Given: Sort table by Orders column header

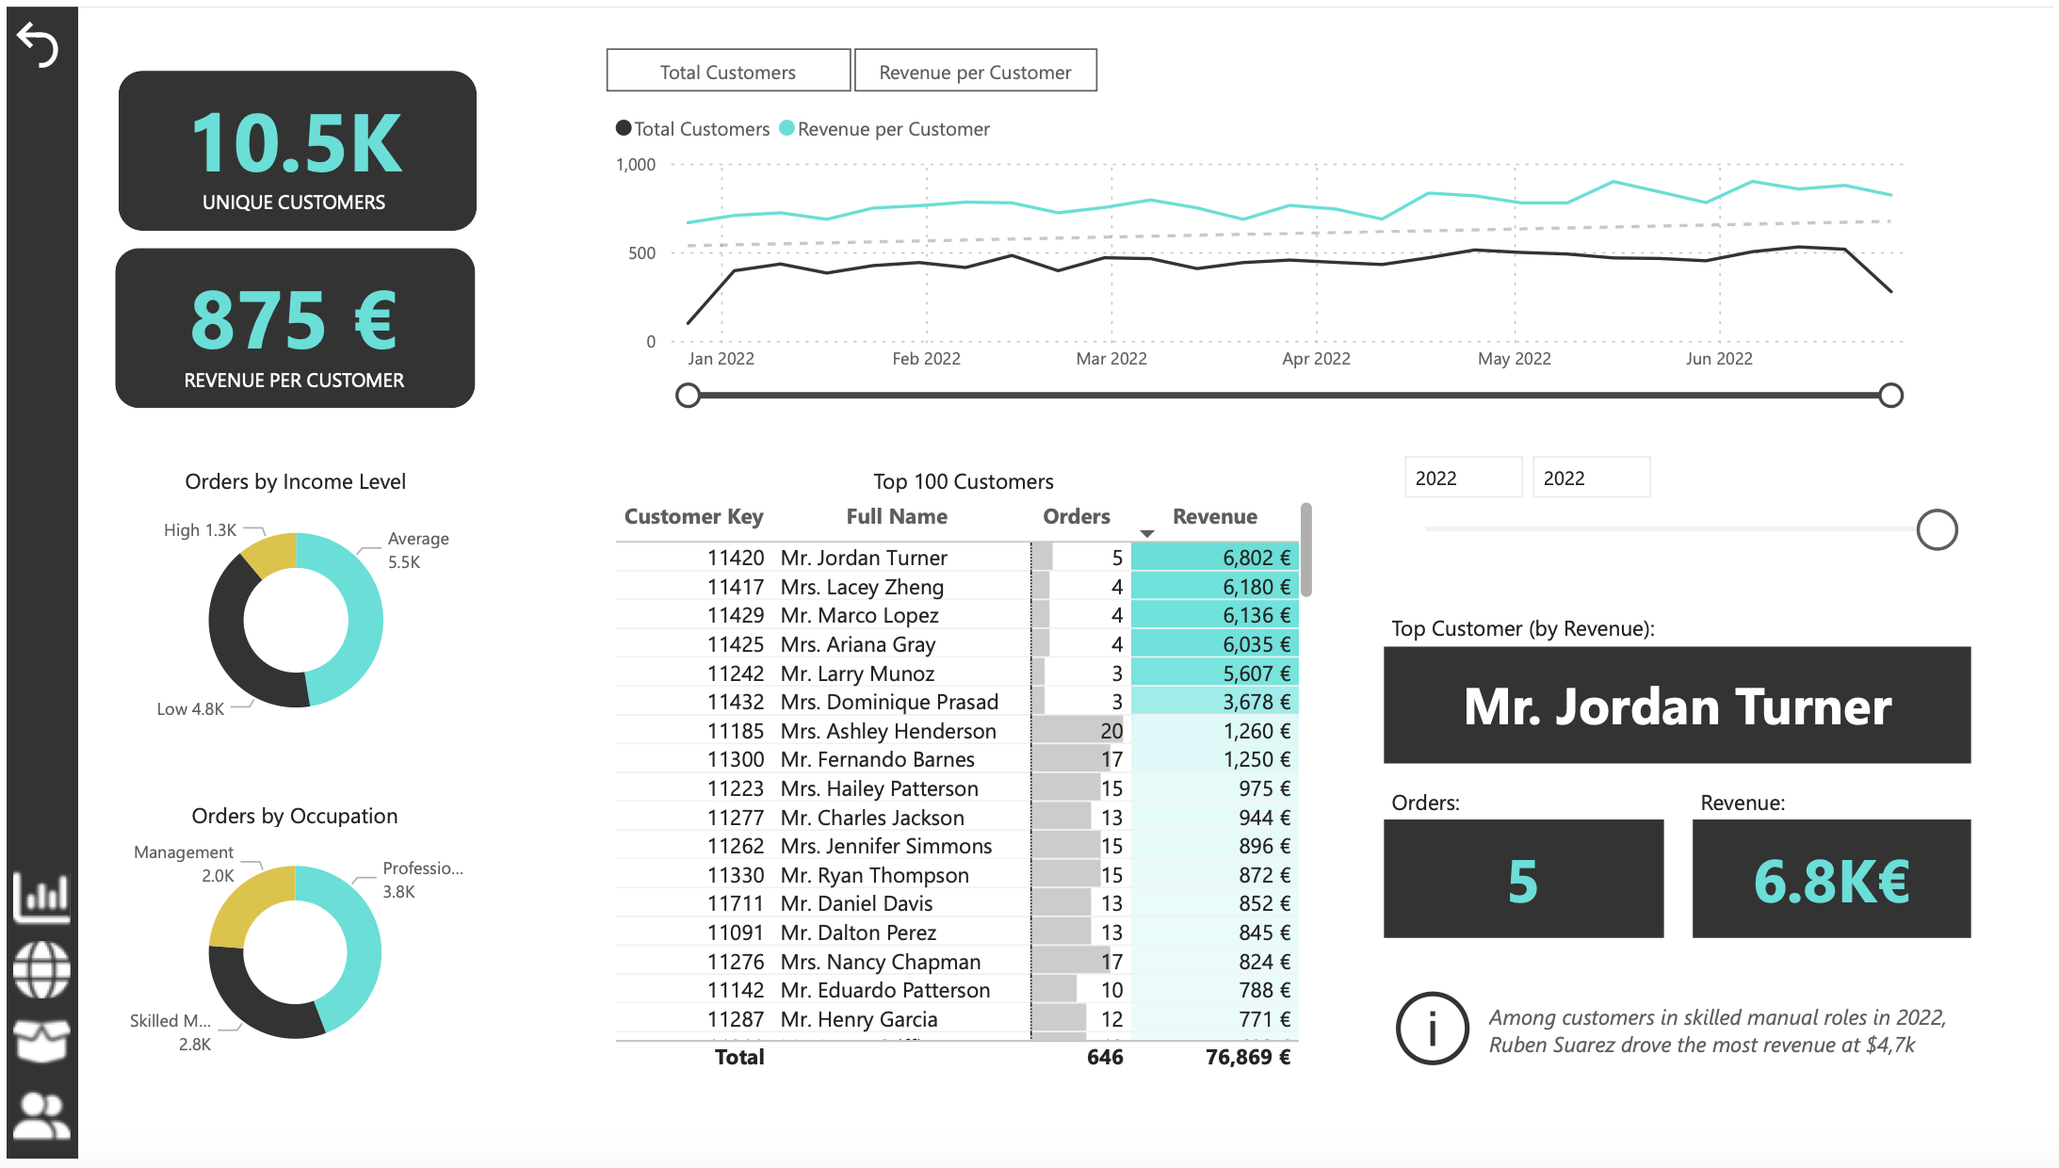Looking at the screenshot, I should pyautogui.click(x=1076, y=516).
